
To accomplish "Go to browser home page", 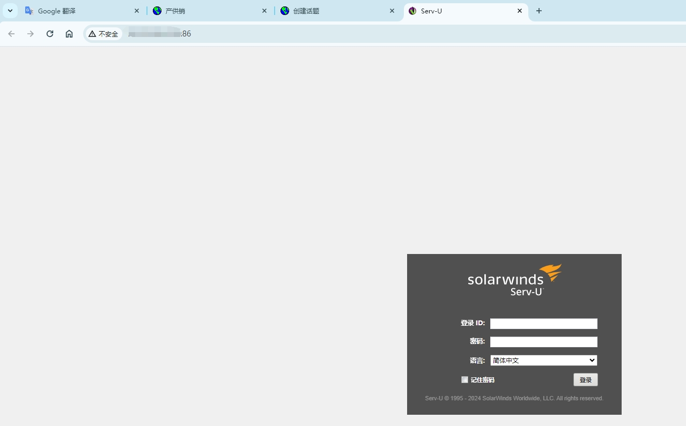I will tap(69, 34).
